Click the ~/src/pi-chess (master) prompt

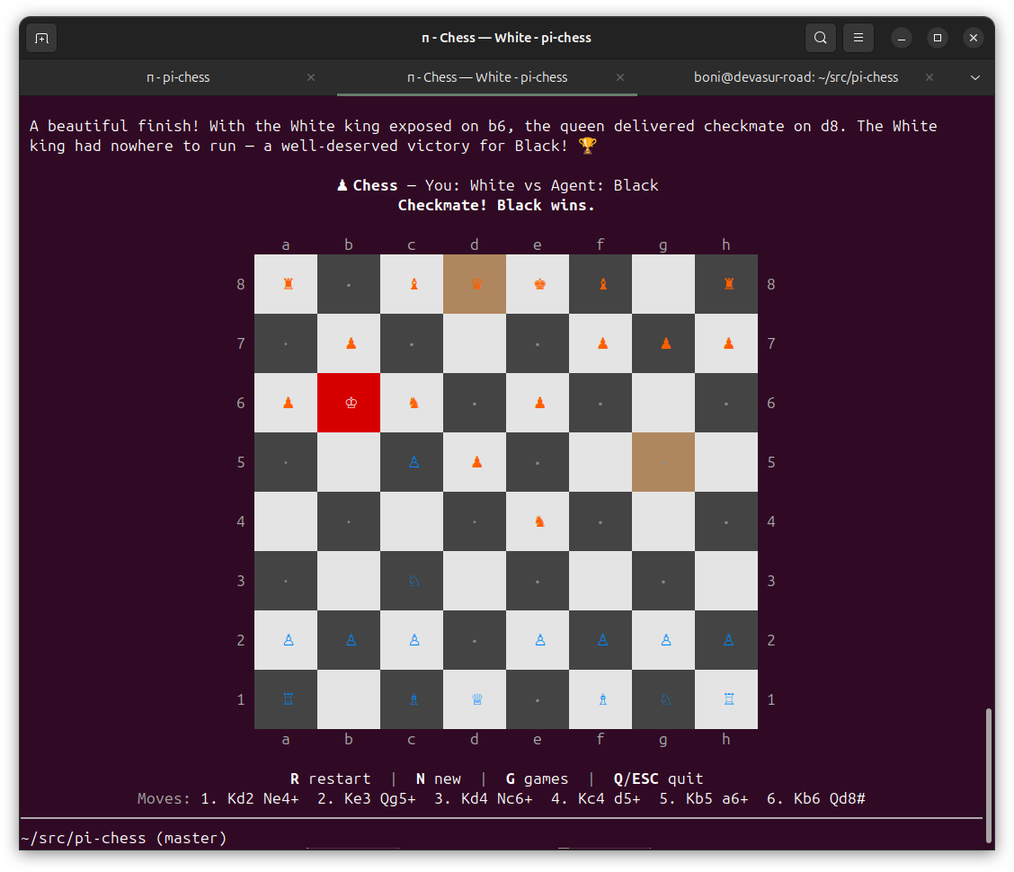(x=123, y=839)
